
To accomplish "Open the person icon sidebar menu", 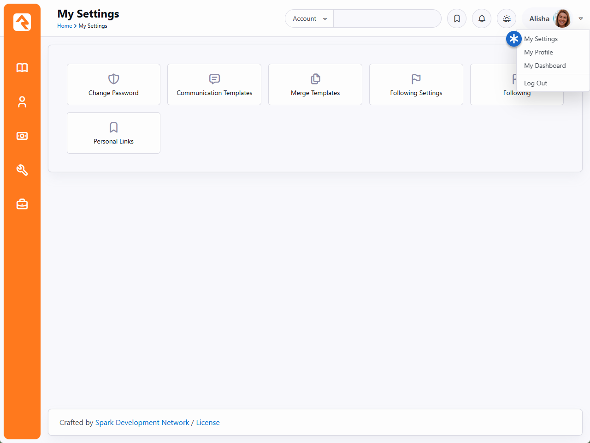I will pyautogui.click(x=22, y=102).
